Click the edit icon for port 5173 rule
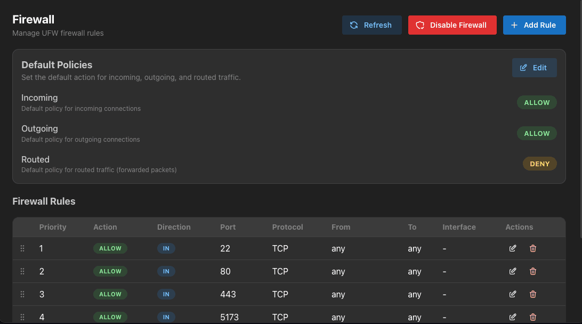Image resolution: width=582 pixels, height=324 pixels. click(513, 317)
